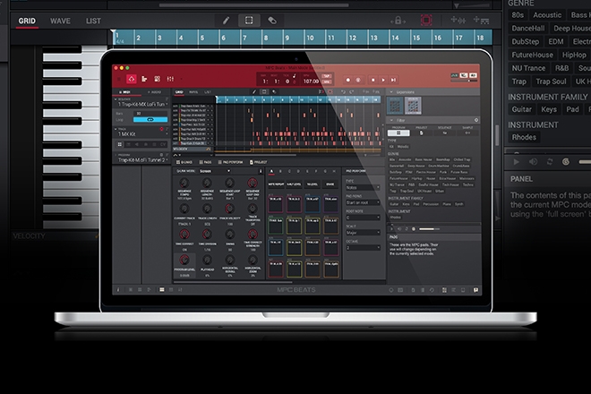Switch to the large GRID tab in the enlarged background
The image size is (591, 394).
pos(27,21)
